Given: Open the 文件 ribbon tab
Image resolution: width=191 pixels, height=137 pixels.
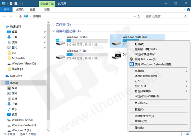Looking at the screenshot, I should coord(6,10).
